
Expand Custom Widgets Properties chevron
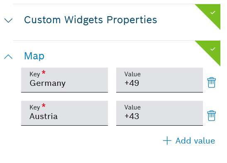8,20
